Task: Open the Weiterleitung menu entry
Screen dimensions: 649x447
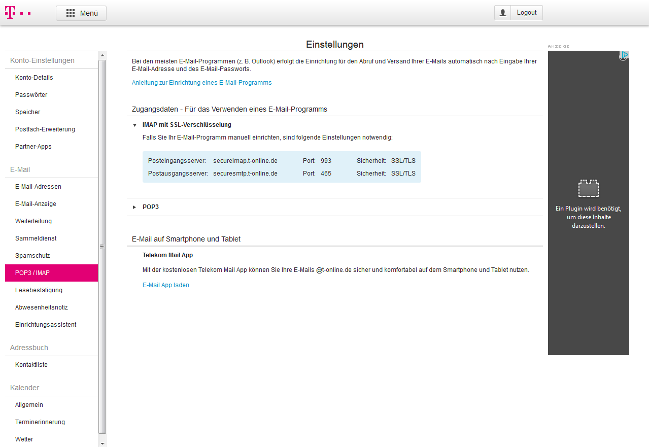Action: pos(33,221)
